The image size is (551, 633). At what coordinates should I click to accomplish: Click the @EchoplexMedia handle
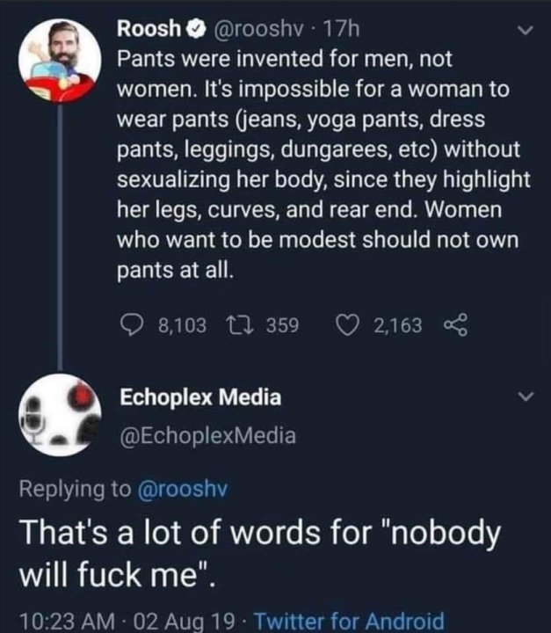pos(207,434)
